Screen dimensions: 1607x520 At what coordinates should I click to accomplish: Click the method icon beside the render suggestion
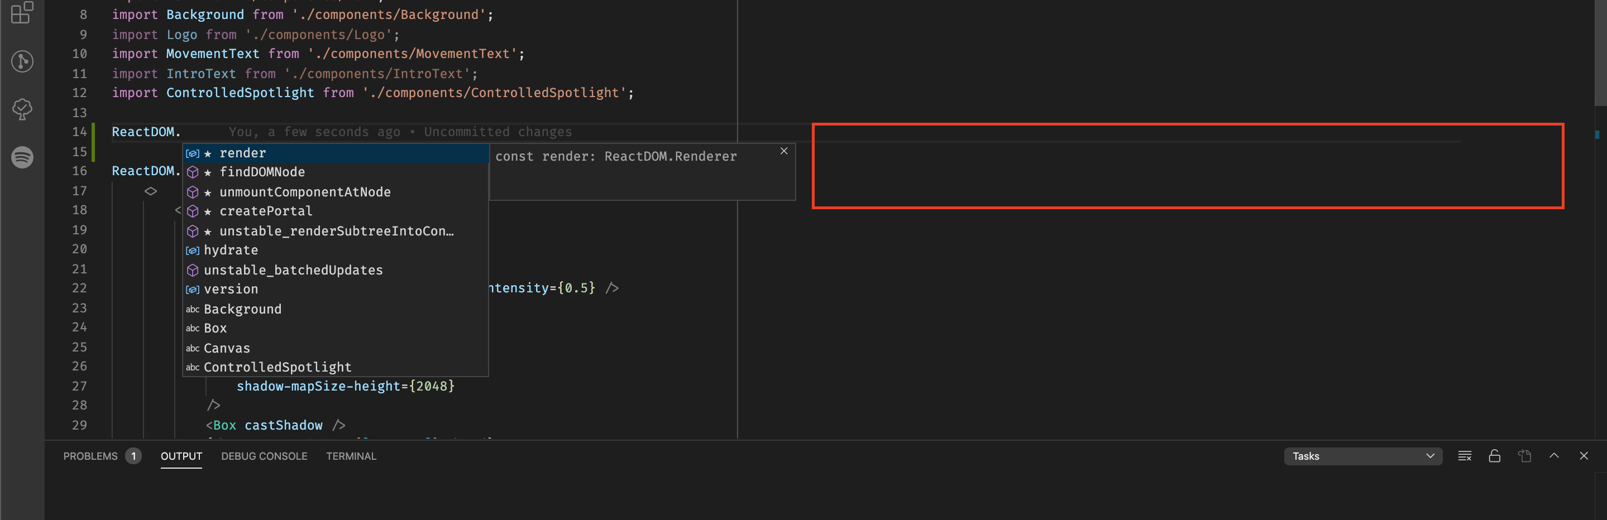pos(193,153)
